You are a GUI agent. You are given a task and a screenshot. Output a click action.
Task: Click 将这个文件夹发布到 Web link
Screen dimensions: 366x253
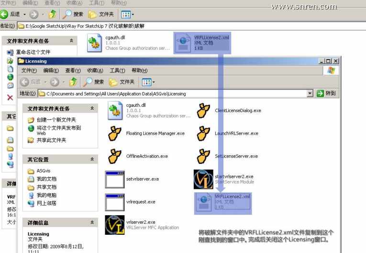(55, 130)
